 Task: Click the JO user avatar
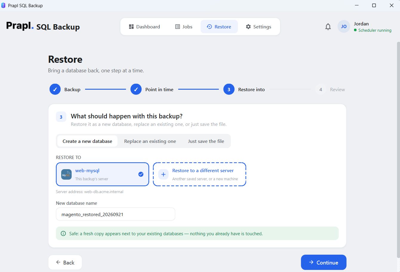pyautogui.click(x=344, y=27)
